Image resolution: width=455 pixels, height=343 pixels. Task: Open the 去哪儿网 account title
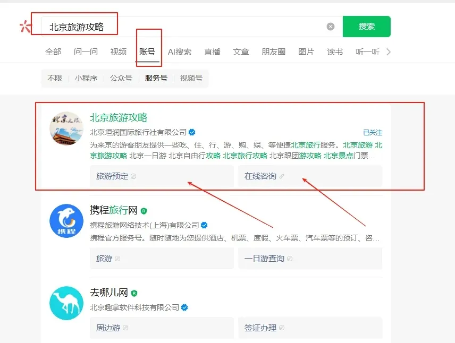coord(109,293)
